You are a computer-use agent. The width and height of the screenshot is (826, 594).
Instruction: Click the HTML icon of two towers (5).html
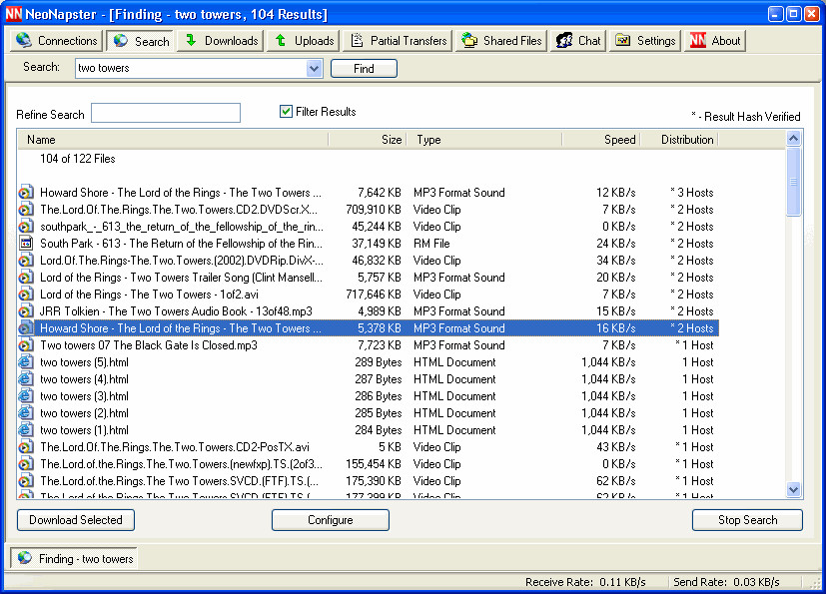coord(26,361)
